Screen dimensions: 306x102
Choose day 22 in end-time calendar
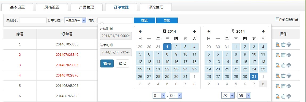(236, 69)
